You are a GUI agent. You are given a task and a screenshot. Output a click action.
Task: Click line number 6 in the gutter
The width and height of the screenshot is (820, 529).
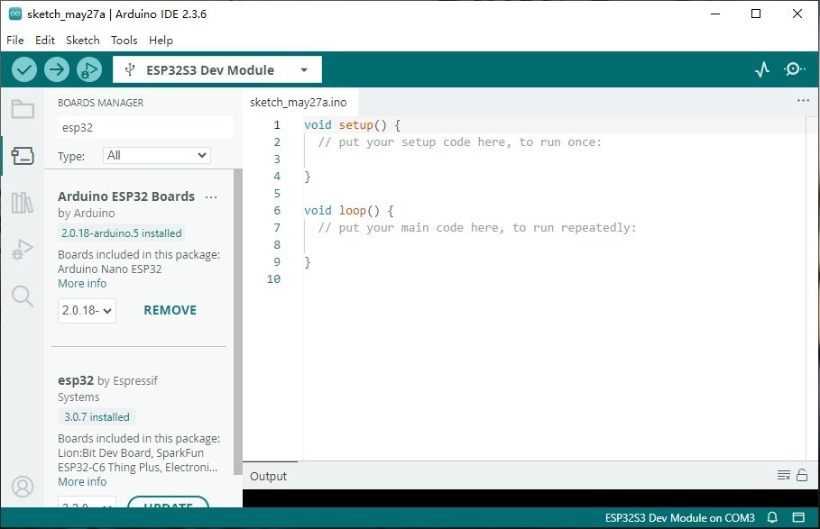(277, 211)
